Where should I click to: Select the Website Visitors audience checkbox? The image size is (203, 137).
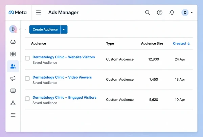click(x=27, y=58)
